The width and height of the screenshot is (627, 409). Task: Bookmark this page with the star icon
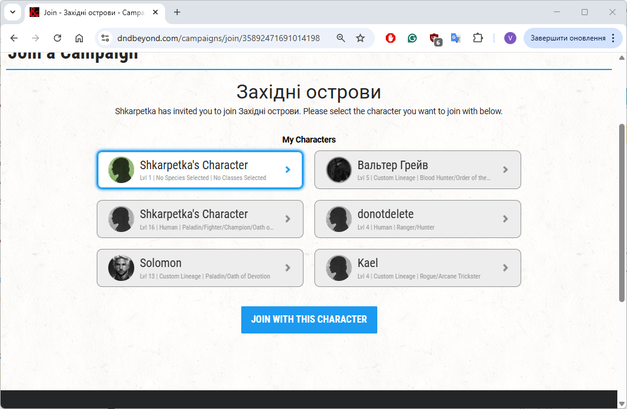click(x=360, y=38)
